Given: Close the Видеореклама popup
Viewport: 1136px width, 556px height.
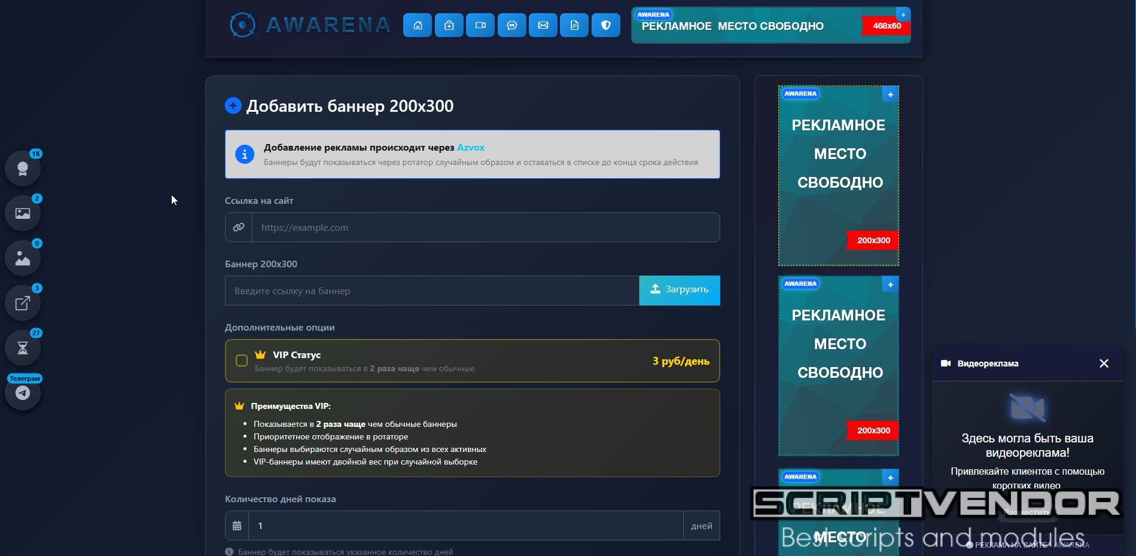Looking at the screenshot, I should coord(1104,363).
